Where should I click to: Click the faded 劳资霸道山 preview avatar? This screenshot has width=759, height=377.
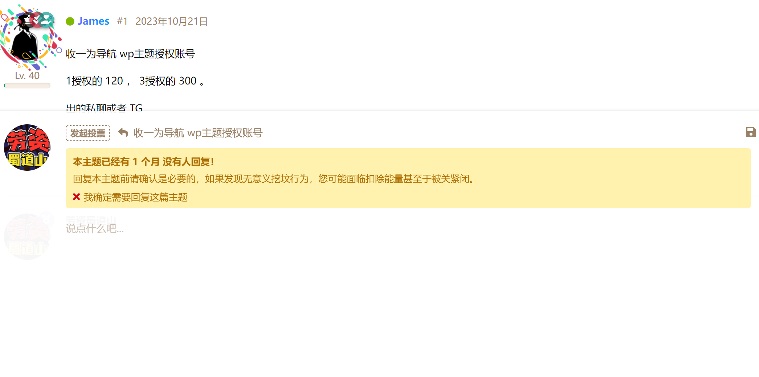[x=27, y=236]
